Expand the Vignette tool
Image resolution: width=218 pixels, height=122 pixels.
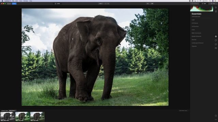(194, 46)
